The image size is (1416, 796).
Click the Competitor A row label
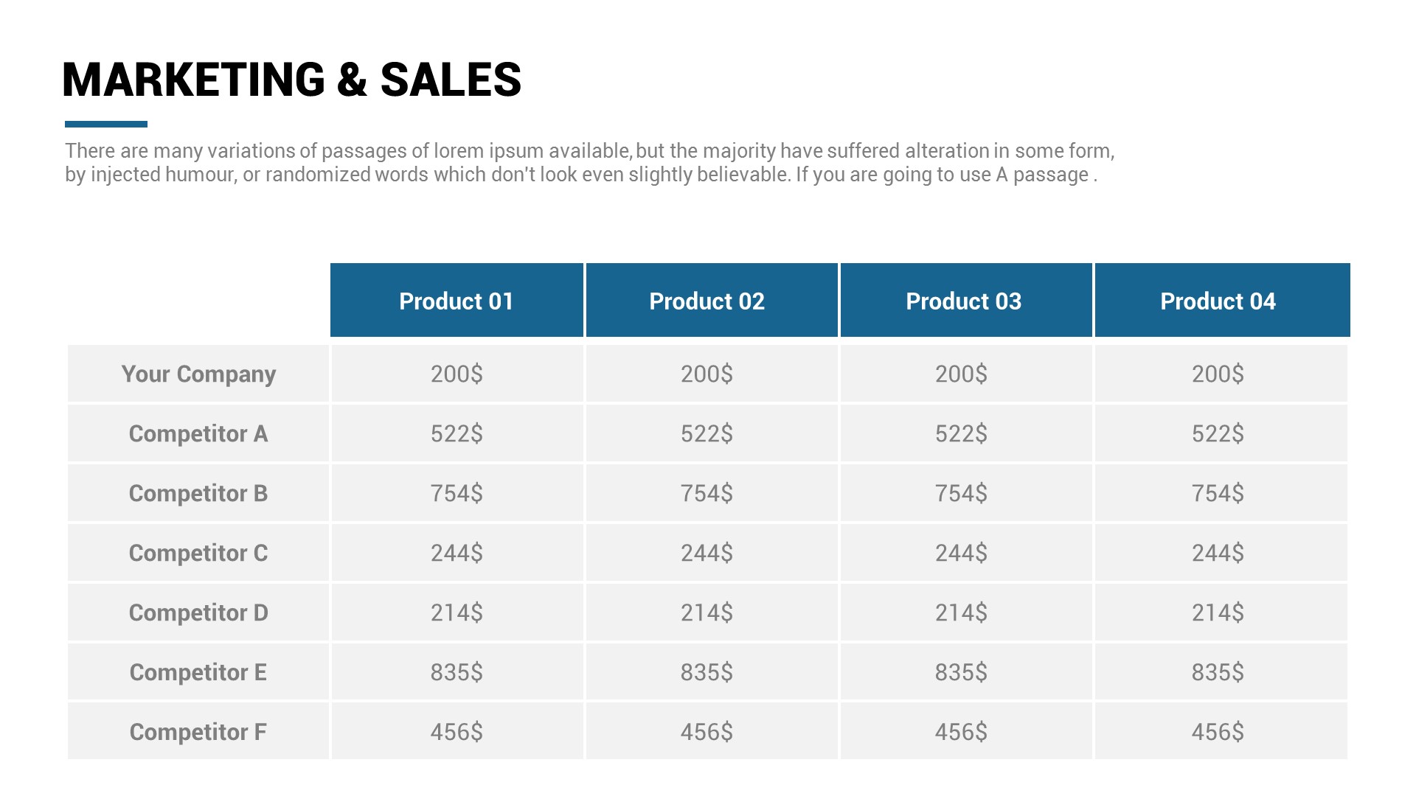click(198, 433)
